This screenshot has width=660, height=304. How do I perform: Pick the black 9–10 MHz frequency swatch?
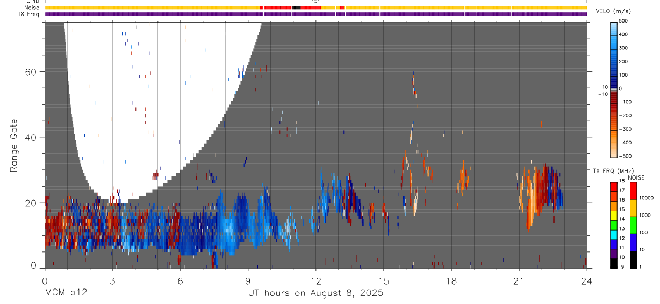[614, 263]
